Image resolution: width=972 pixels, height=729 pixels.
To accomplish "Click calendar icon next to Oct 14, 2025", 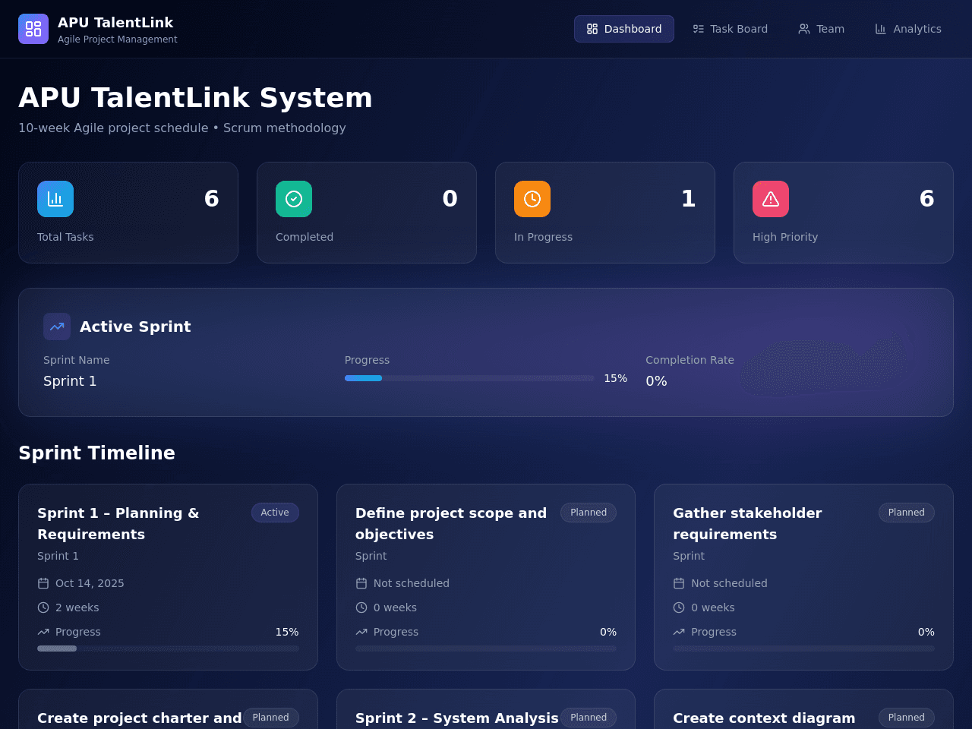I will pos(43,583).
